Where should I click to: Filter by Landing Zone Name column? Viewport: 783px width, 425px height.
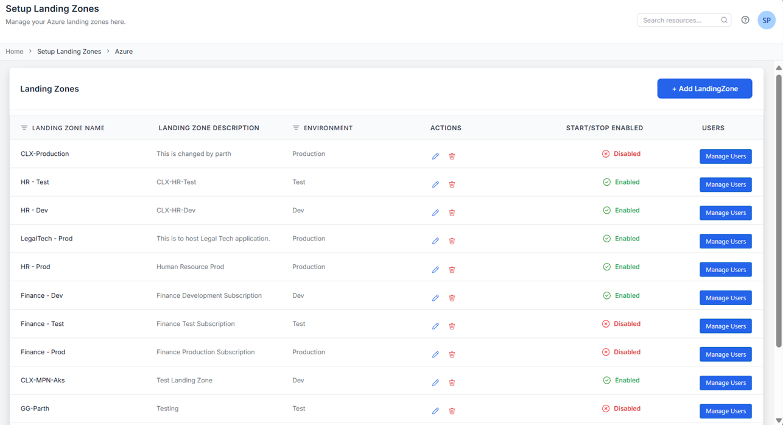(x=24, y=128)
